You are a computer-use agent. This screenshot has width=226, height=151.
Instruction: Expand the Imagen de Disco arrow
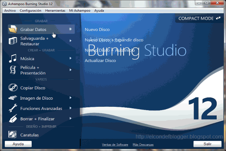click(70, 98)
